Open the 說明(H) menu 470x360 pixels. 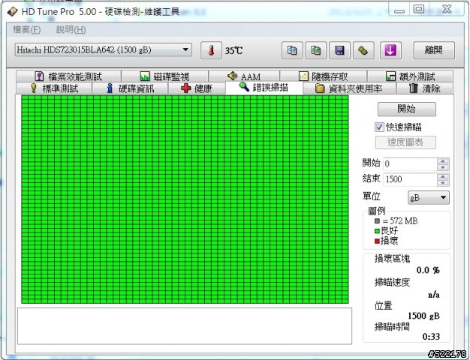point(71,30)
